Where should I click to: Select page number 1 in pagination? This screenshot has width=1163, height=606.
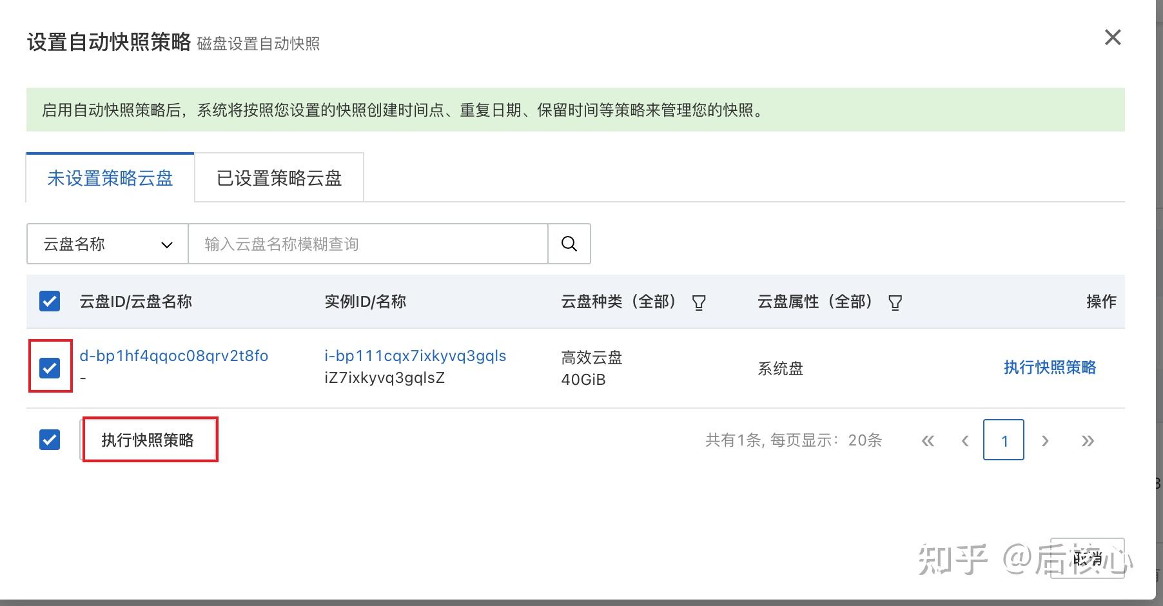(x=1004, y=440)
